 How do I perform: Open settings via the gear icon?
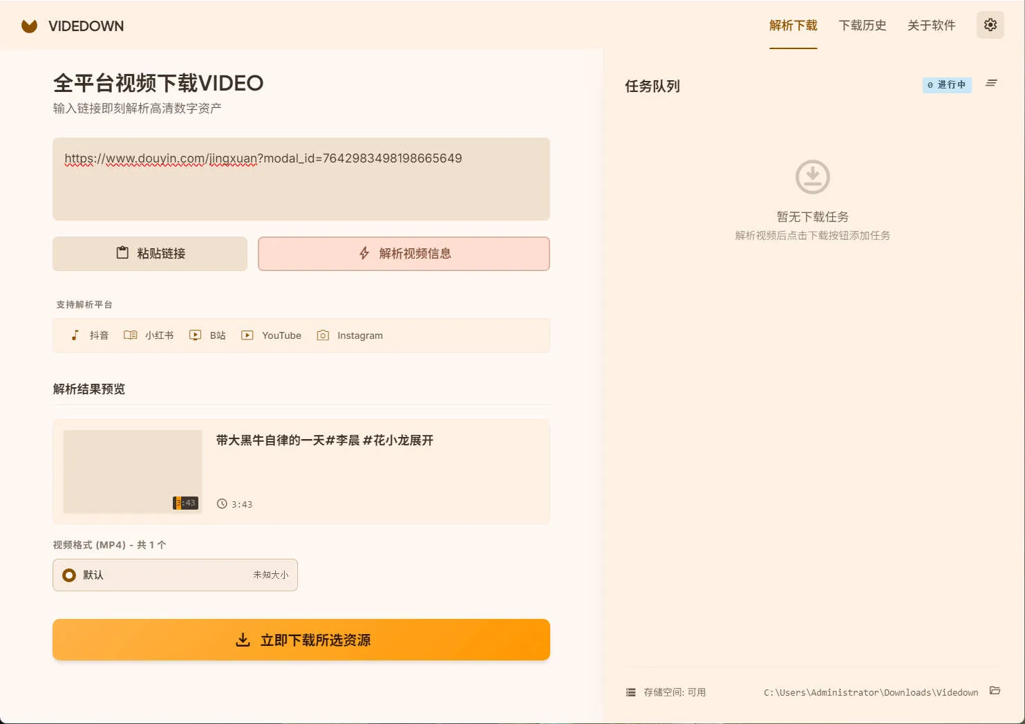pyautogui.click(x=990, y=25)
